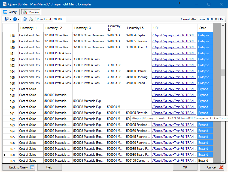Click cell '500005 Raw Ma...' in row 161
The height and width of the screenshot is (172, 228).
click(138, 113)
